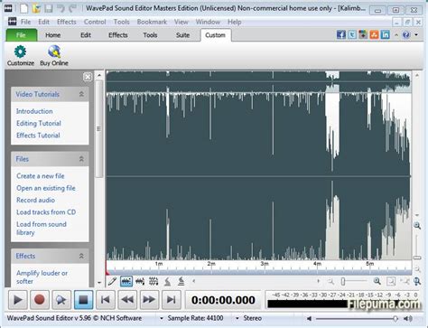Click the mute speaker icon left of volume slider
This screenshot has height=328, width=428.
[309, 318]
